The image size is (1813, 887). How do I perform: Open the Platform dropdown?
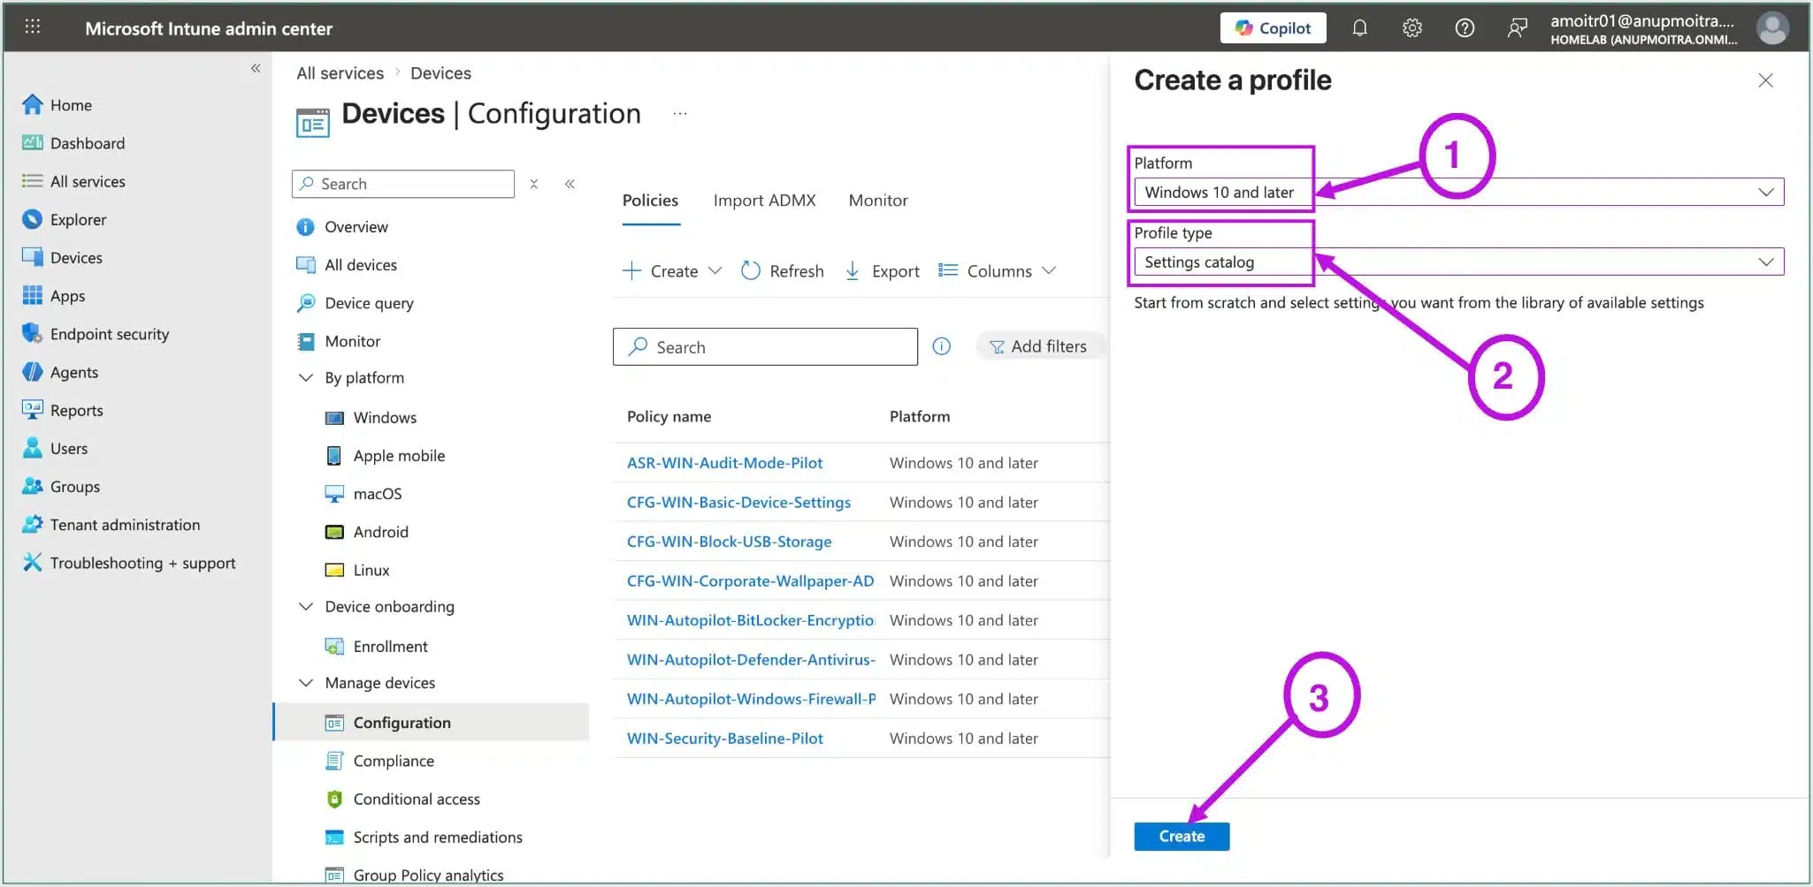1458,192
